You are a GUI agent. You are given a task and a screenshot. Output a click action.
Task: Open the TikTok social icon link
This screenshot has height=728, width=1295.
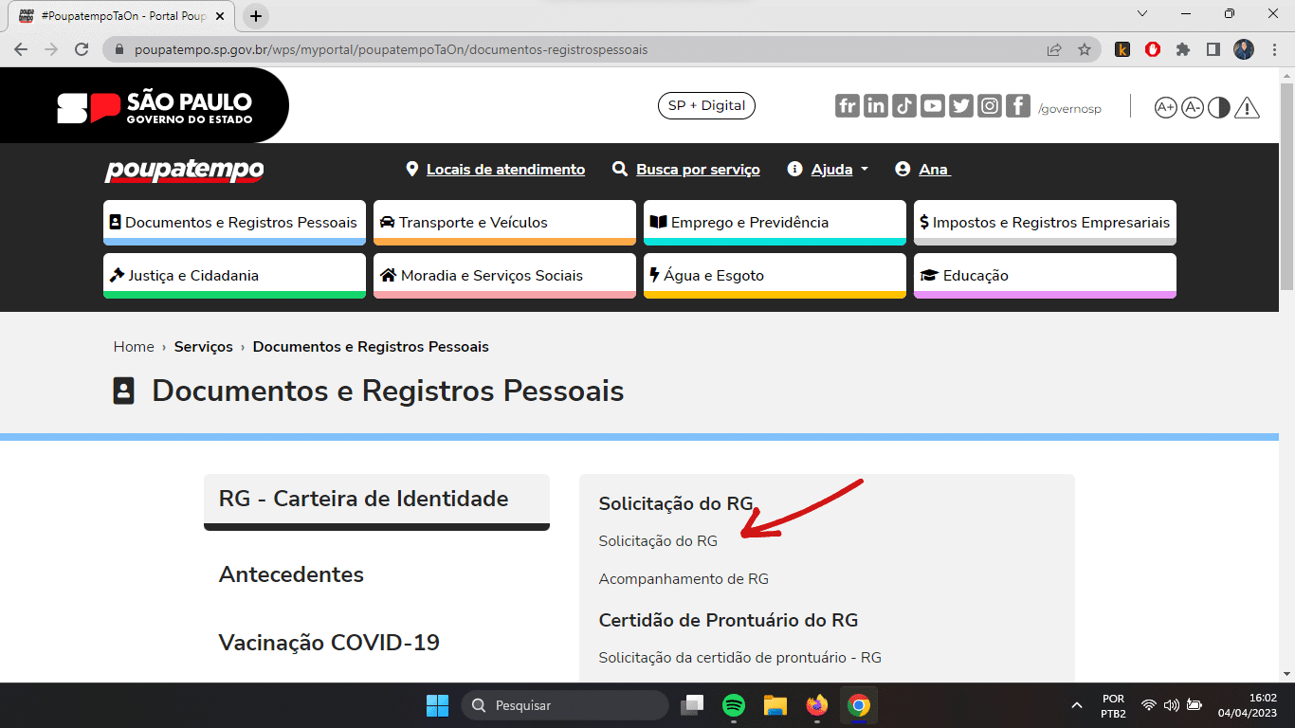click(904, 106)
